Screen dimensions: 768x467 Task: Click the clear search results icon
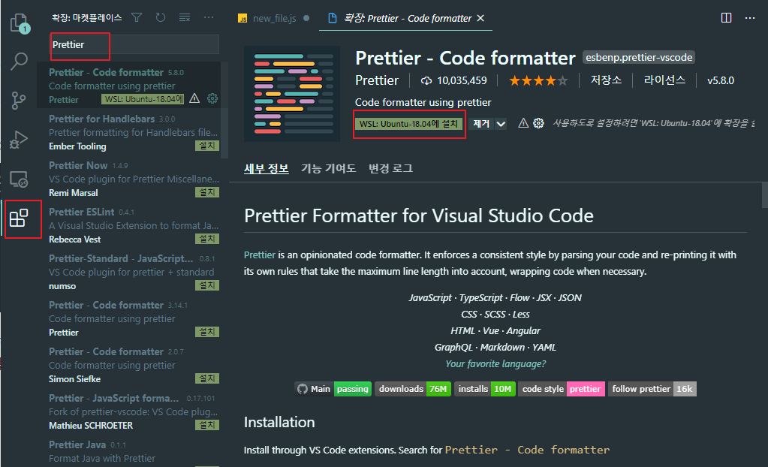click(185, 17)
